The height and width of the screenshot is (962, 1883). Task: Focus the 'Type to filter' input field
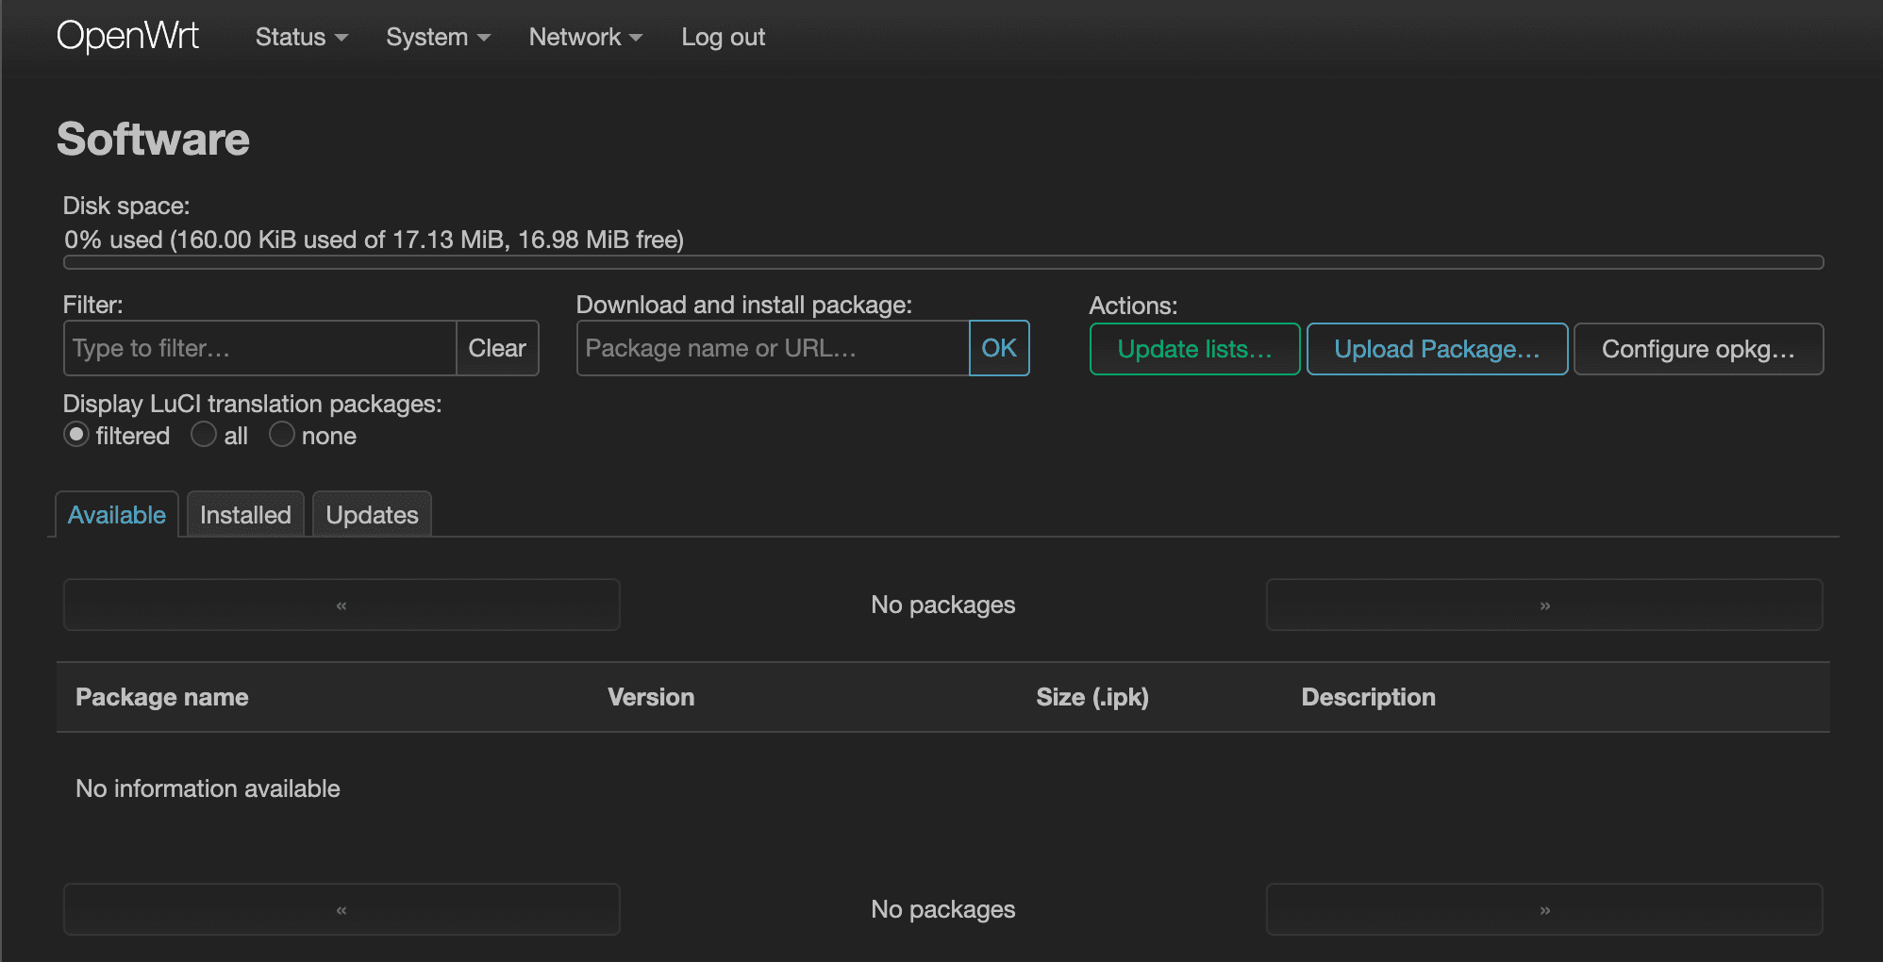tap(260, 348)
